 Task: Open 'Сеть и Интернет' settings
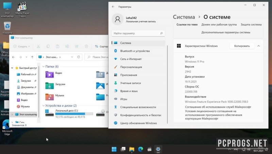(138, 59)
